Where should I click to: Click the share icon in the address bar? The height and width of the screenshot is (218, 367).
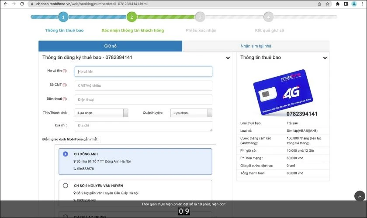(319, 3)
